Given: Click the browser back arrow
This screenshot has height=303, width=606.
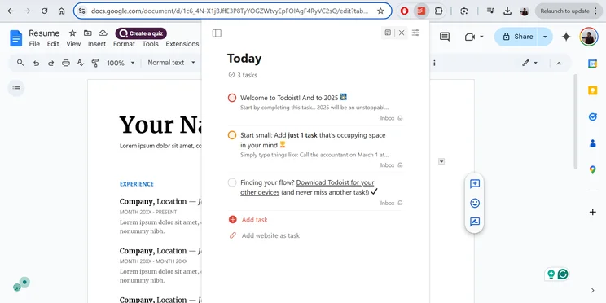Looking at the screenshot, I should click(11, 11).
